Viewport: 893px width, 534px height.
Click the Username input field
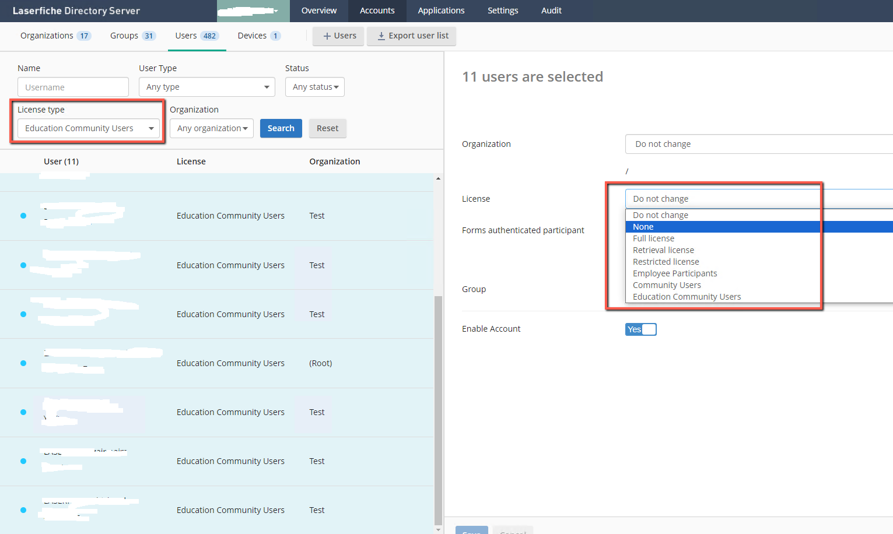(73, 87)
